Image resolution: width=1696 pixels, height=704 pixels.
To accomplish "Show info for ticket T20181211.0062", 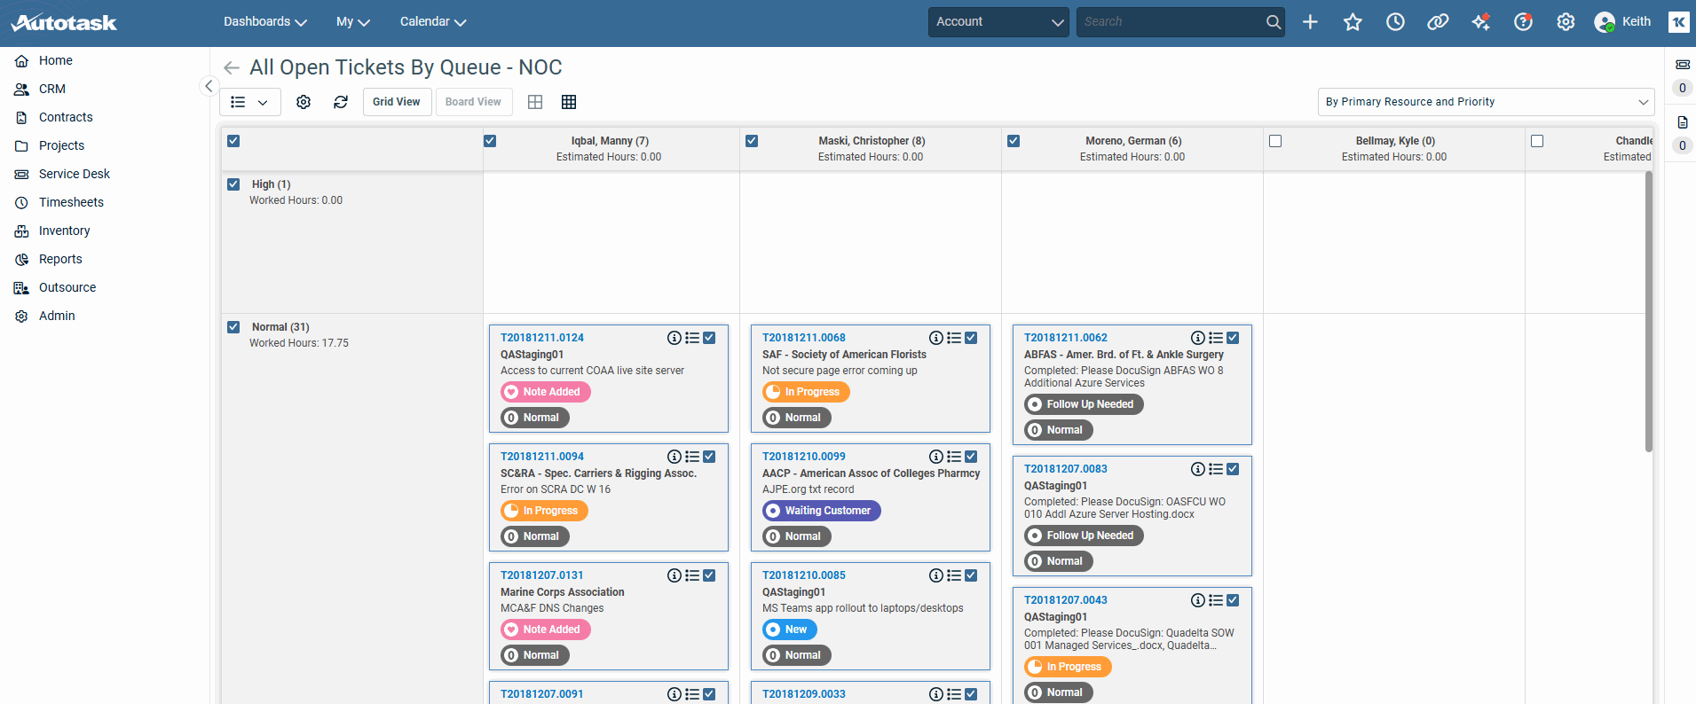I will click(1198, 338).
